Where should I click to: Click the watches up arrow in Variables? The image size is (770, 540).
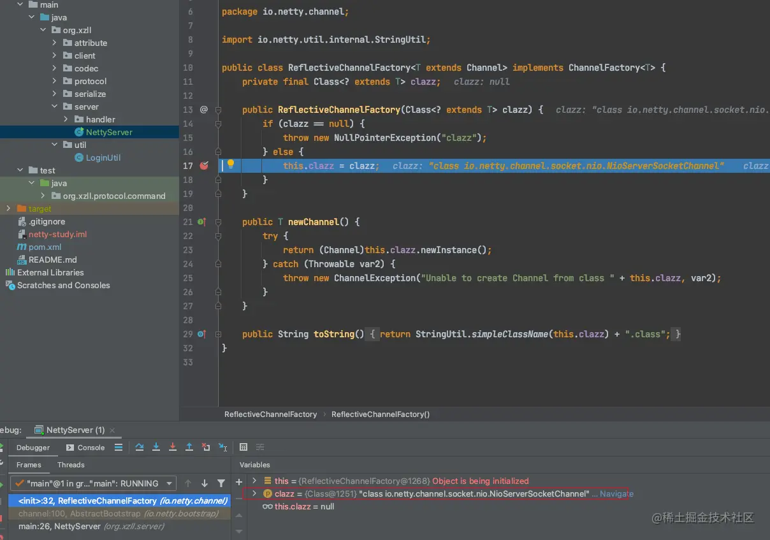click(239, 515)
